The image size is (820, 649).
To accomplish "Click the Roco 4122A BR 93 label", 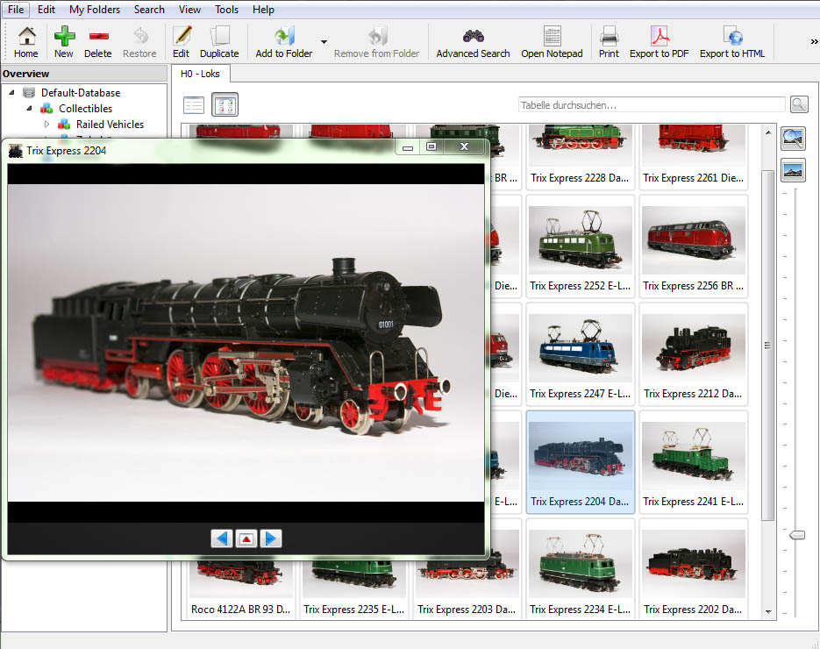I will (x=240, y=610).
